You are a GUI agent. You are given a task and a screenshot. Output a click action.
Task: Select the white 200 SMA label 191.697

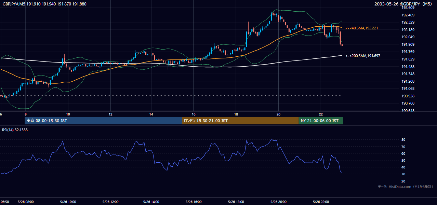(363, 56)
